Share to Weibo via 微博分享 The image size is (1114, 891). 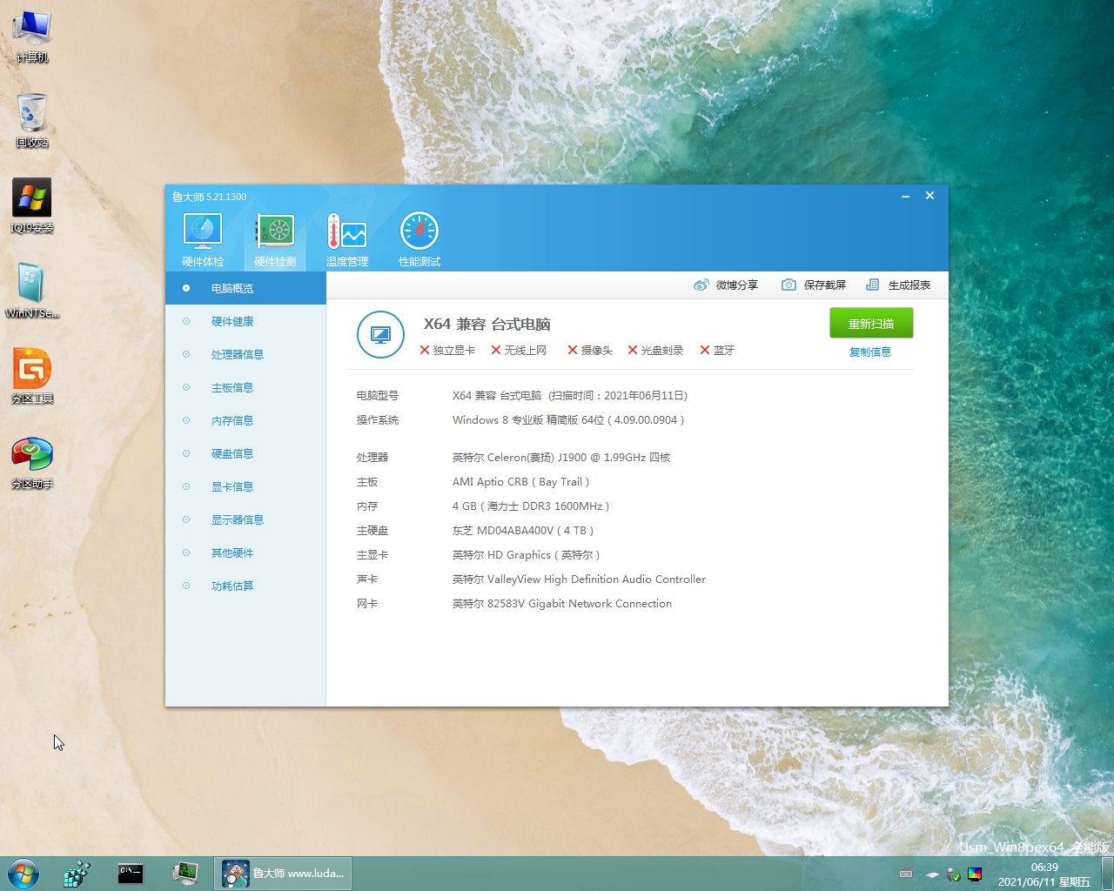pos(726,285)
